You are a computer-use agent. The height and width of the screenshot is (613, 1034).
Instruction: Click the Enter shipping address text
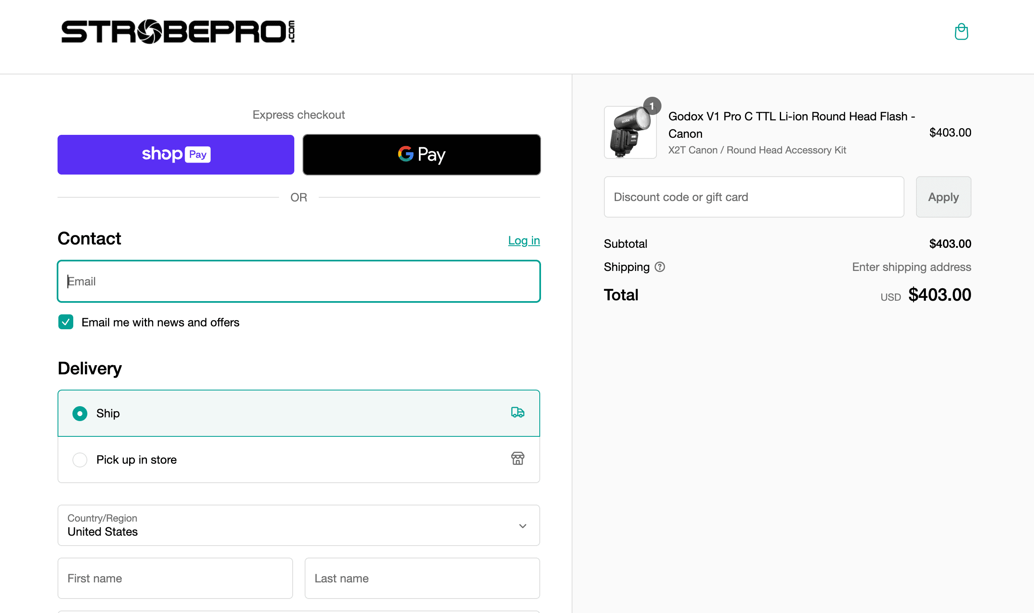tap(911, 267)
